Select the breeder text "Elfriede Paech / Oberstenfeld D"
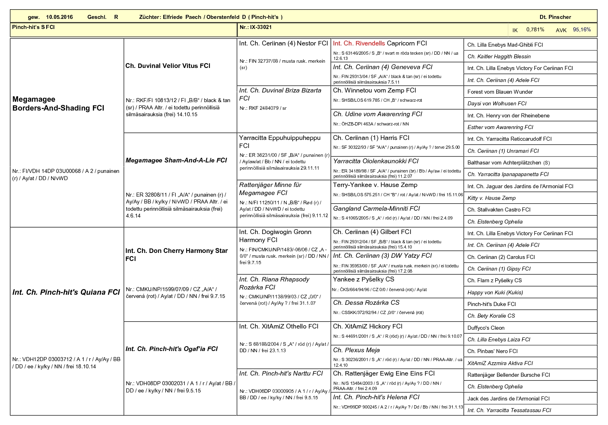608x425 pixels. click(204, 17)
